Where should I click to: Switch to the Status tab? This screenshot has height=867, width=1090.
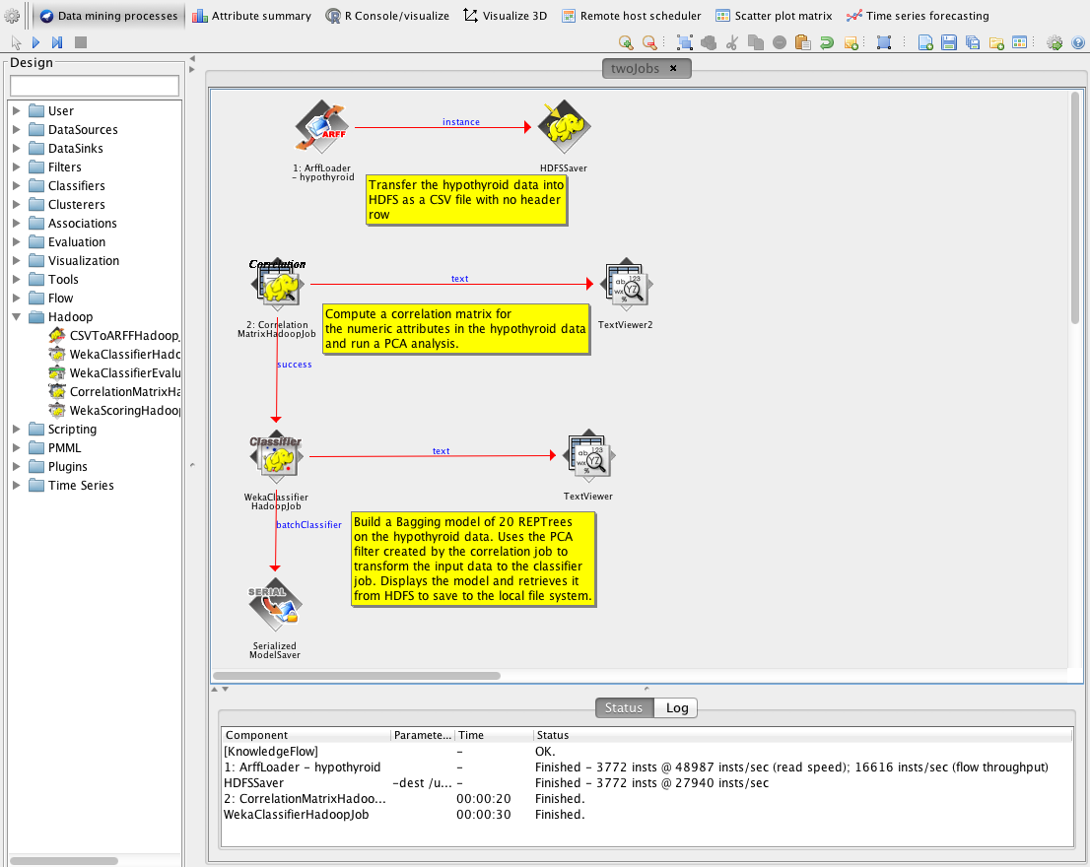tap(624, 708)
